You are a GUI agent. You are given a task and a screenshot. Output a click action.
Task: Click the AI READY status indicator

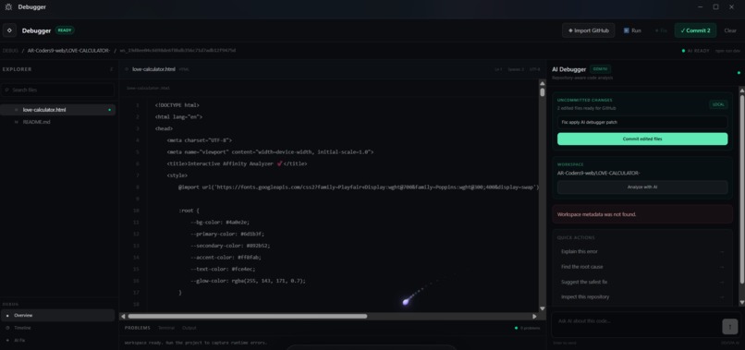coord(696,51)
